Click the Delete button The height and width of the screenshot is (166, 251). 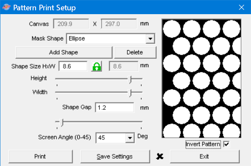click(x=135, y=52)
